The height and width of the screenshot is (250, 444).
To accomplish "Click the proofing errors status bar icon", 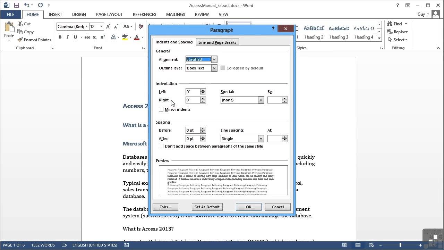I will 64,245.
